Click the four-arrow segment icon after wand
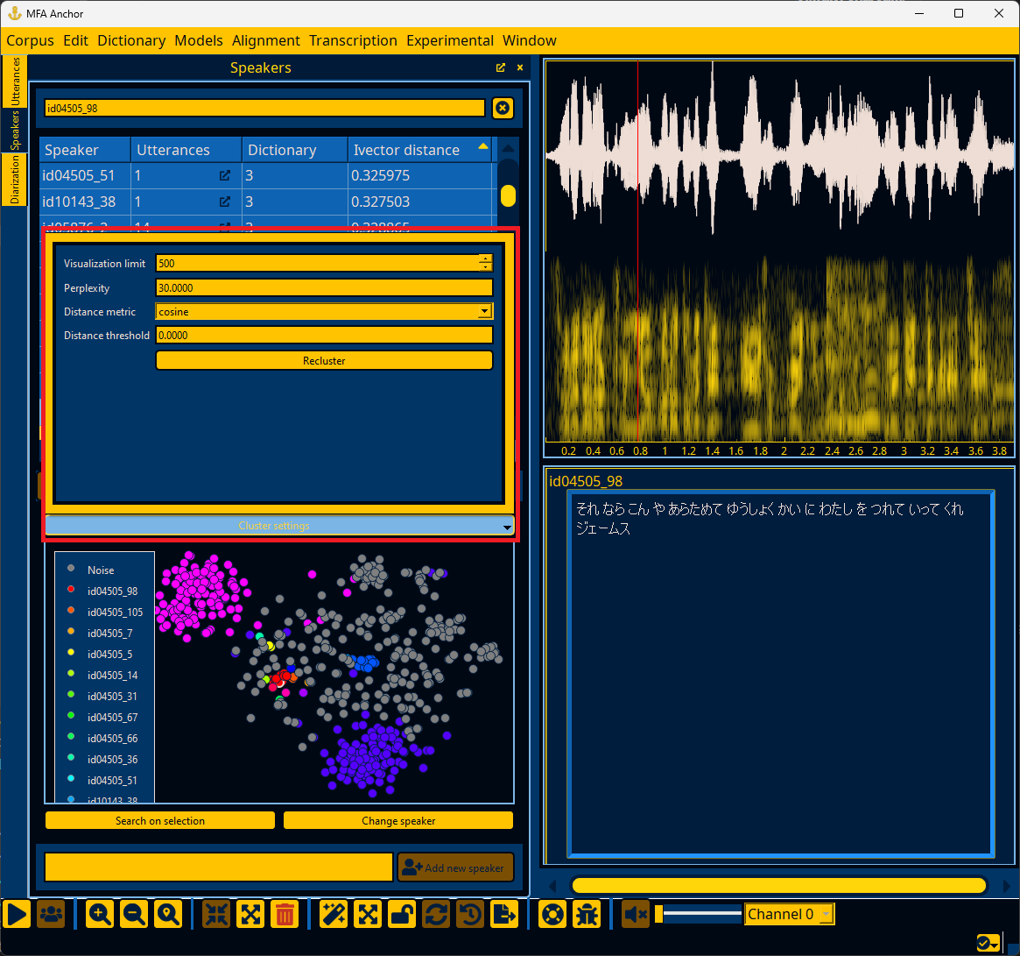Image resolution: width=1020 pixels, height=956 pixels. (x=368, y=915)
